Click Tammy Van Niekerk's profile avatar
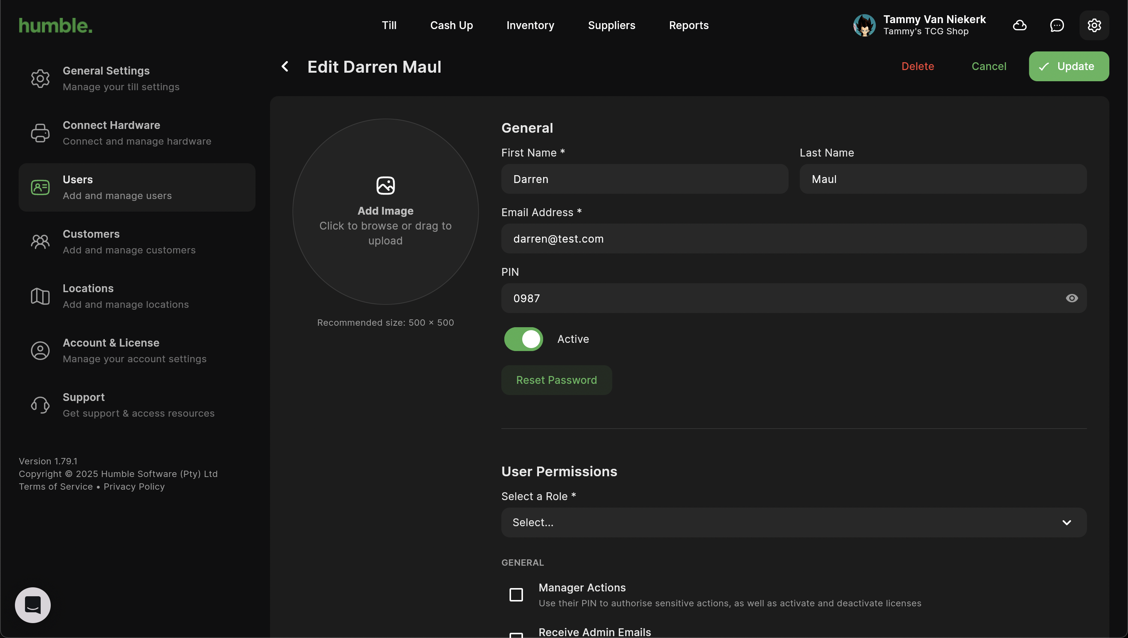 864,25
